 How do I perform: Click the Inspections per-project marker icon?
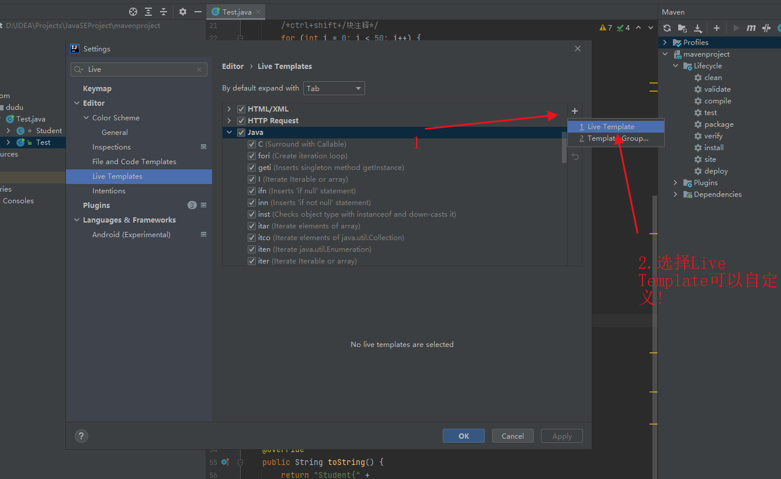203,147
